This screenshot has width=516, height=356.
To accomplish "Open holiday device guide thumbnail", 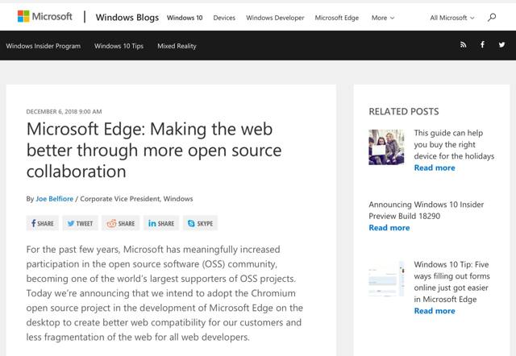I will click(386, 147).
